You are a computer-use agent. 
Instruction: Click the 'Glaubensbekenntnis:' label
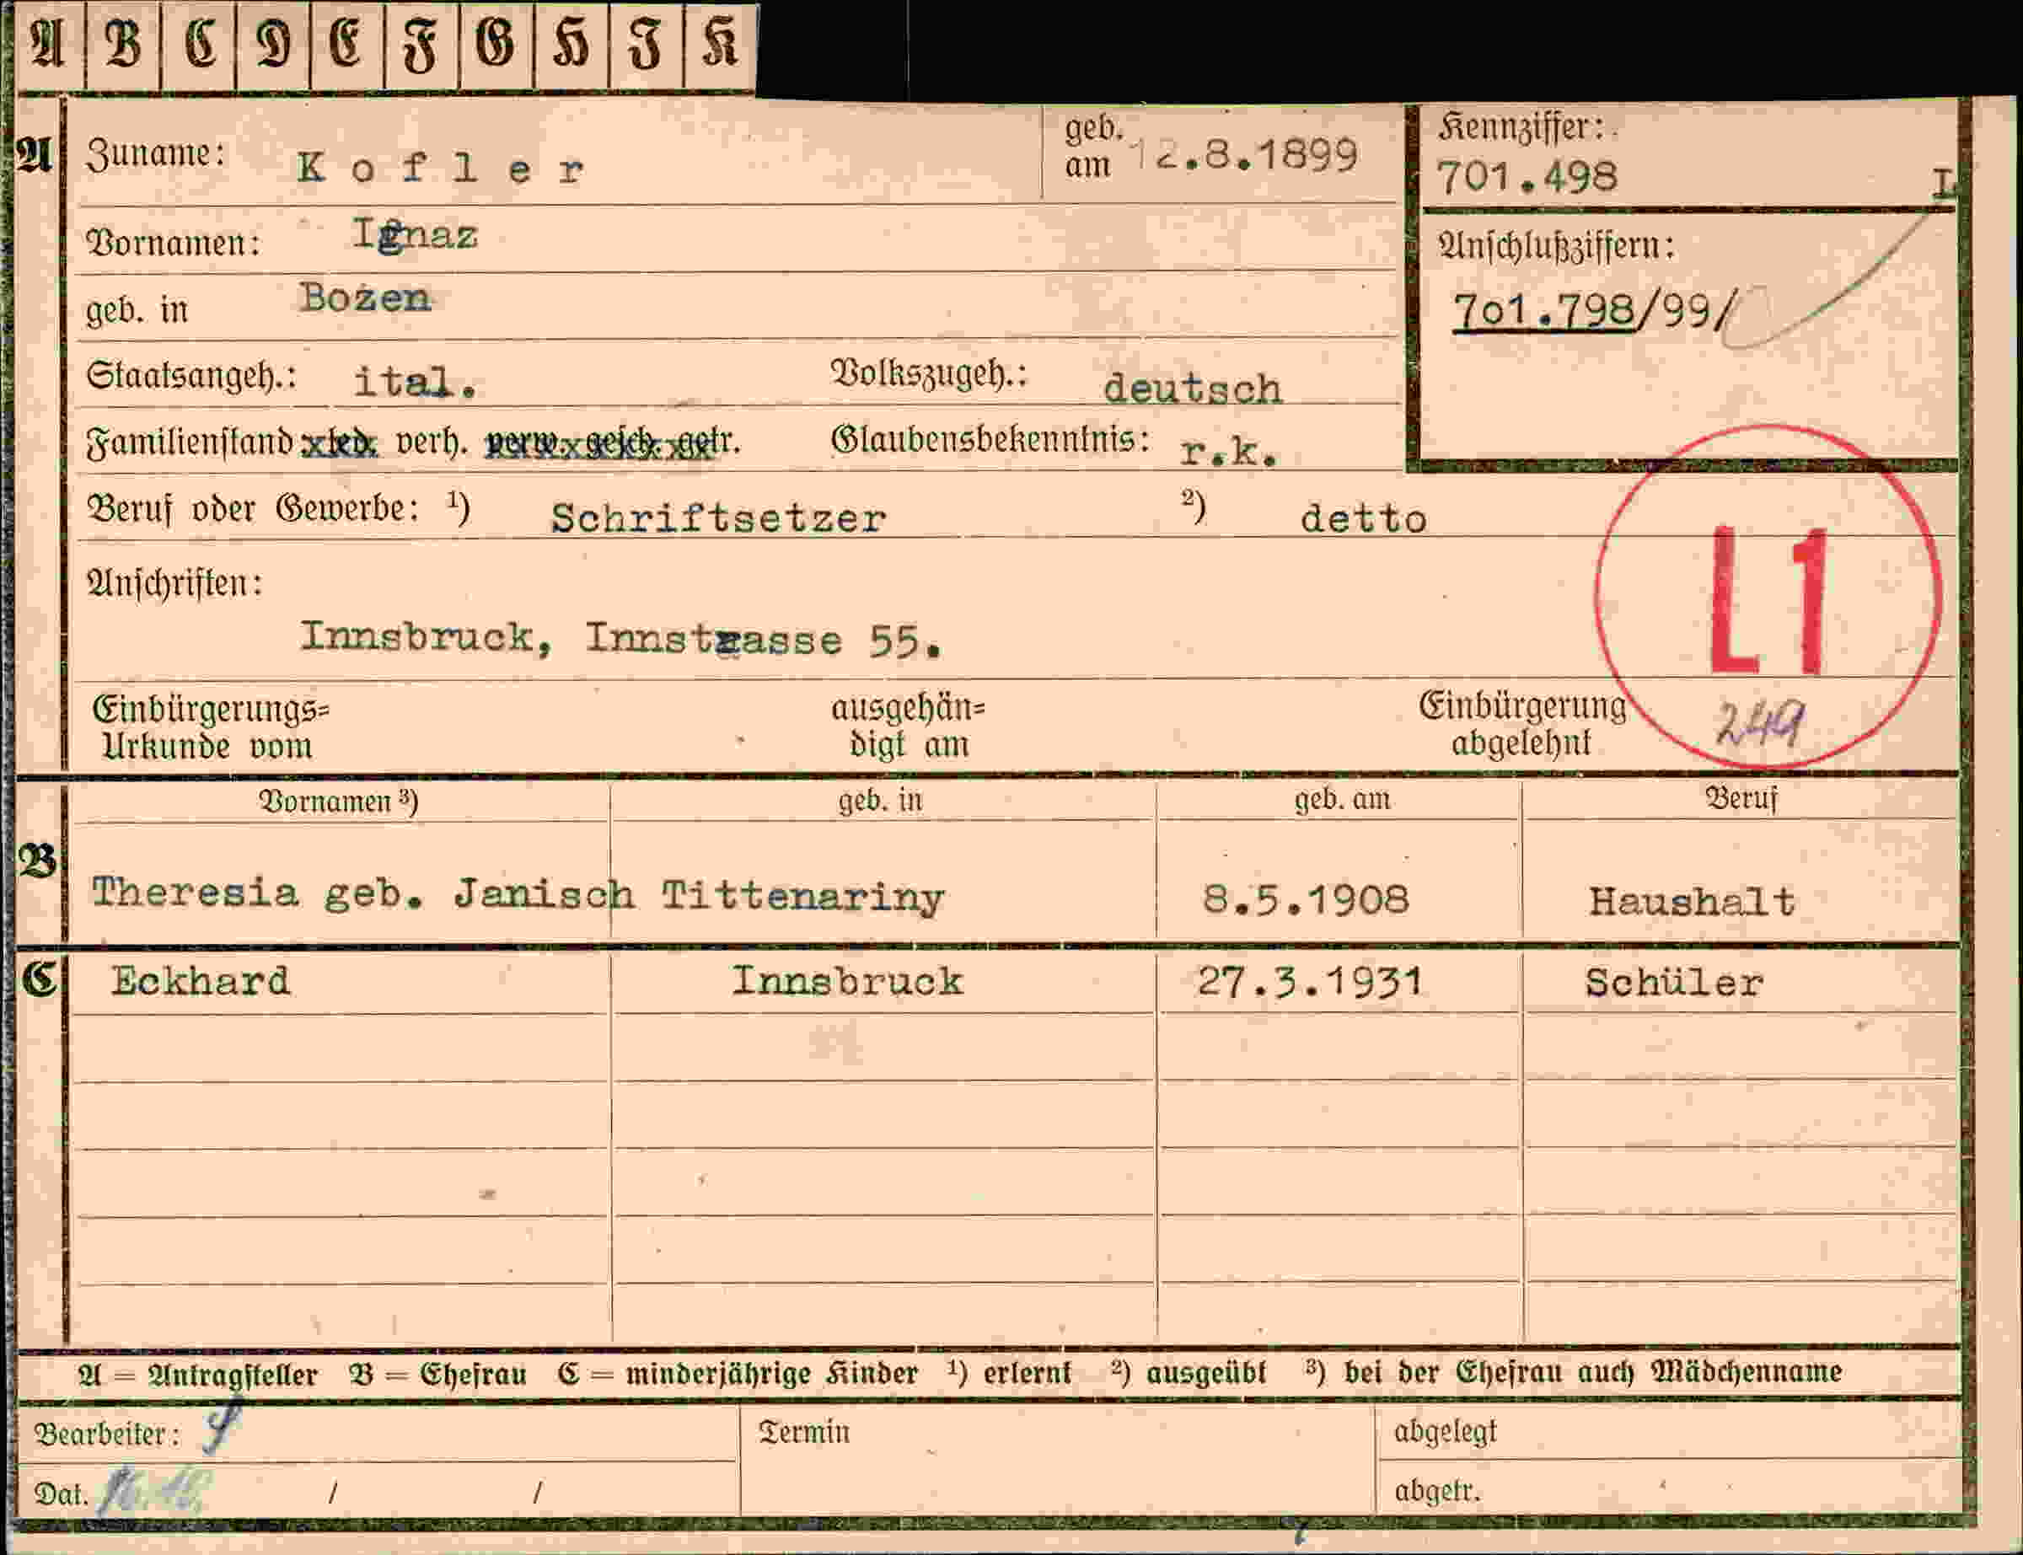(990, 440)
